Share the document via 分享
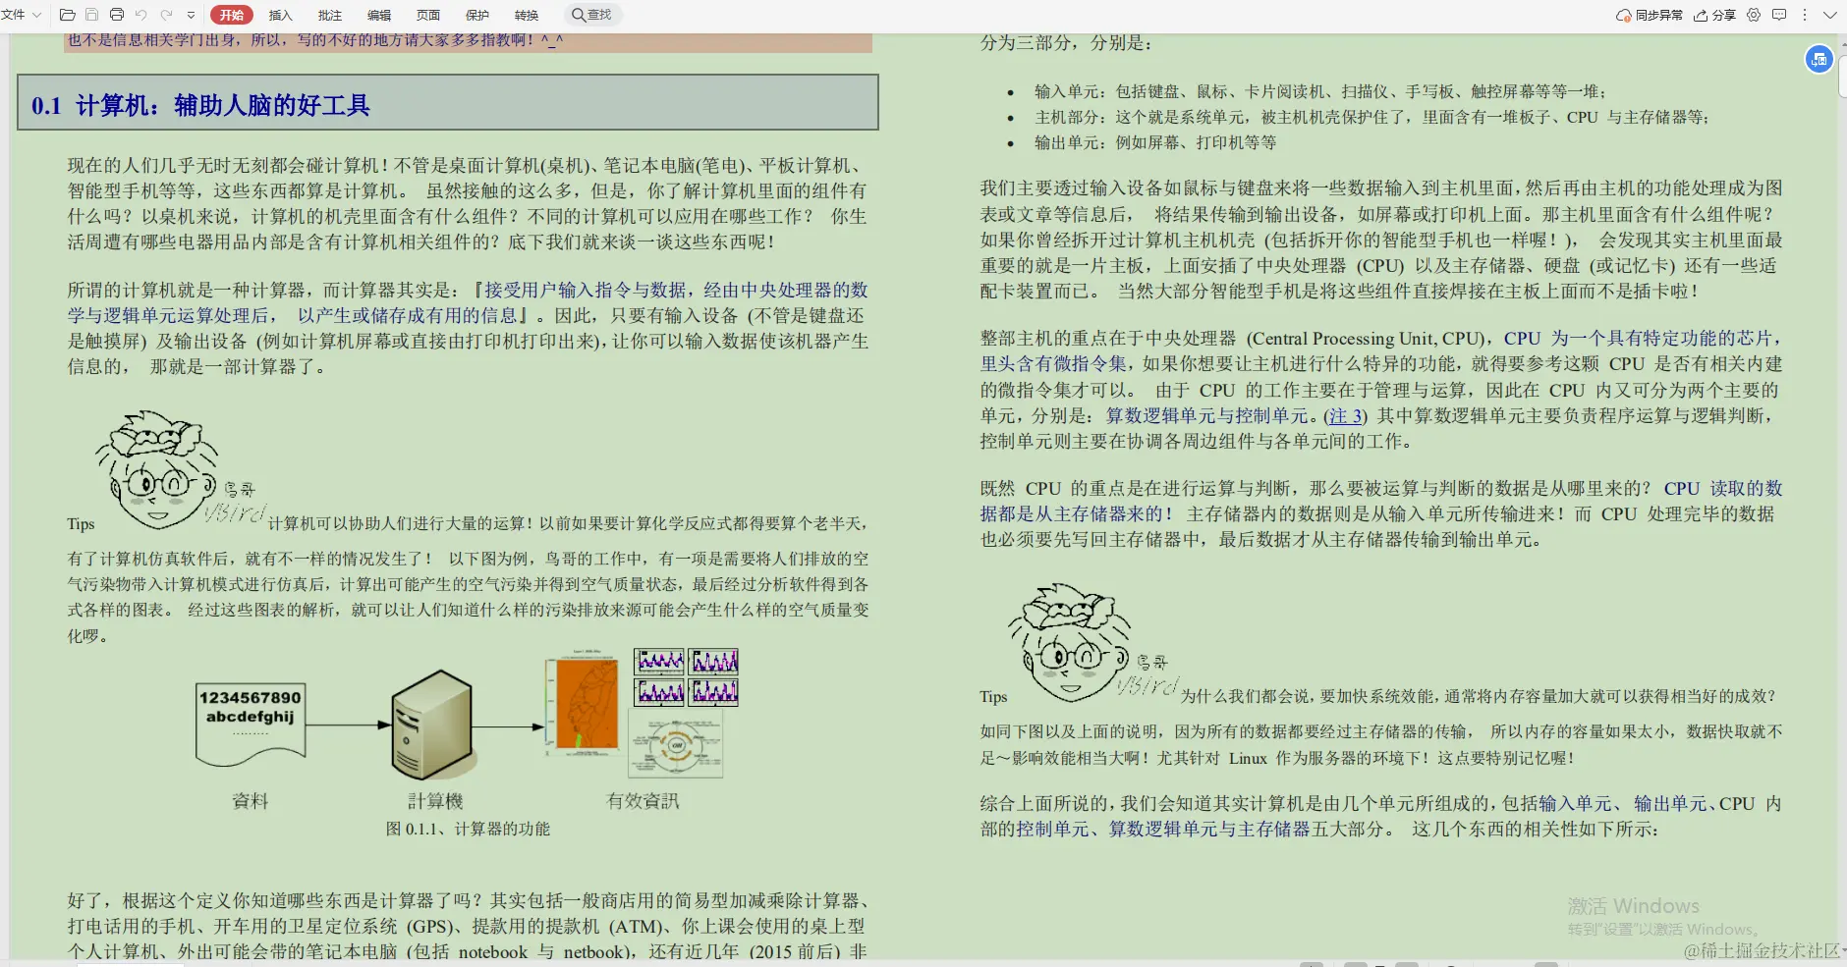 point(1714,16)
